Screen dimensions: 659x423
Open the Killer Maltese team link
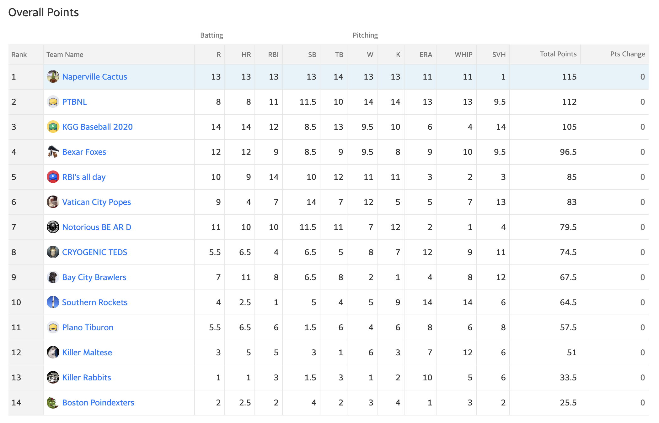tap(87, 352)
